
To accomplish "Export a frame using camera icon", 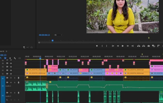I will coord(149,46).
